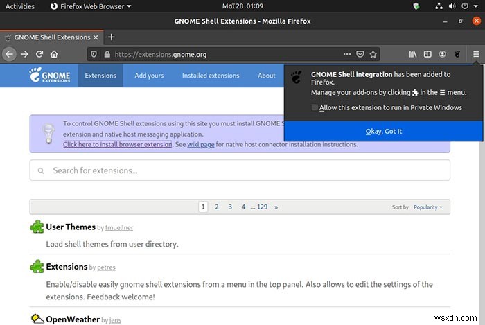Toggle the sidebar view icon

tap(427, 54)
